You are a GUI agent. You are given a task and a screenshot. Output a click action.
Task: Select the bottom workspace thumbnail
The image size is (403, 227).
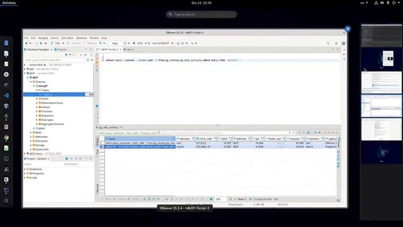tap(382, 153)
